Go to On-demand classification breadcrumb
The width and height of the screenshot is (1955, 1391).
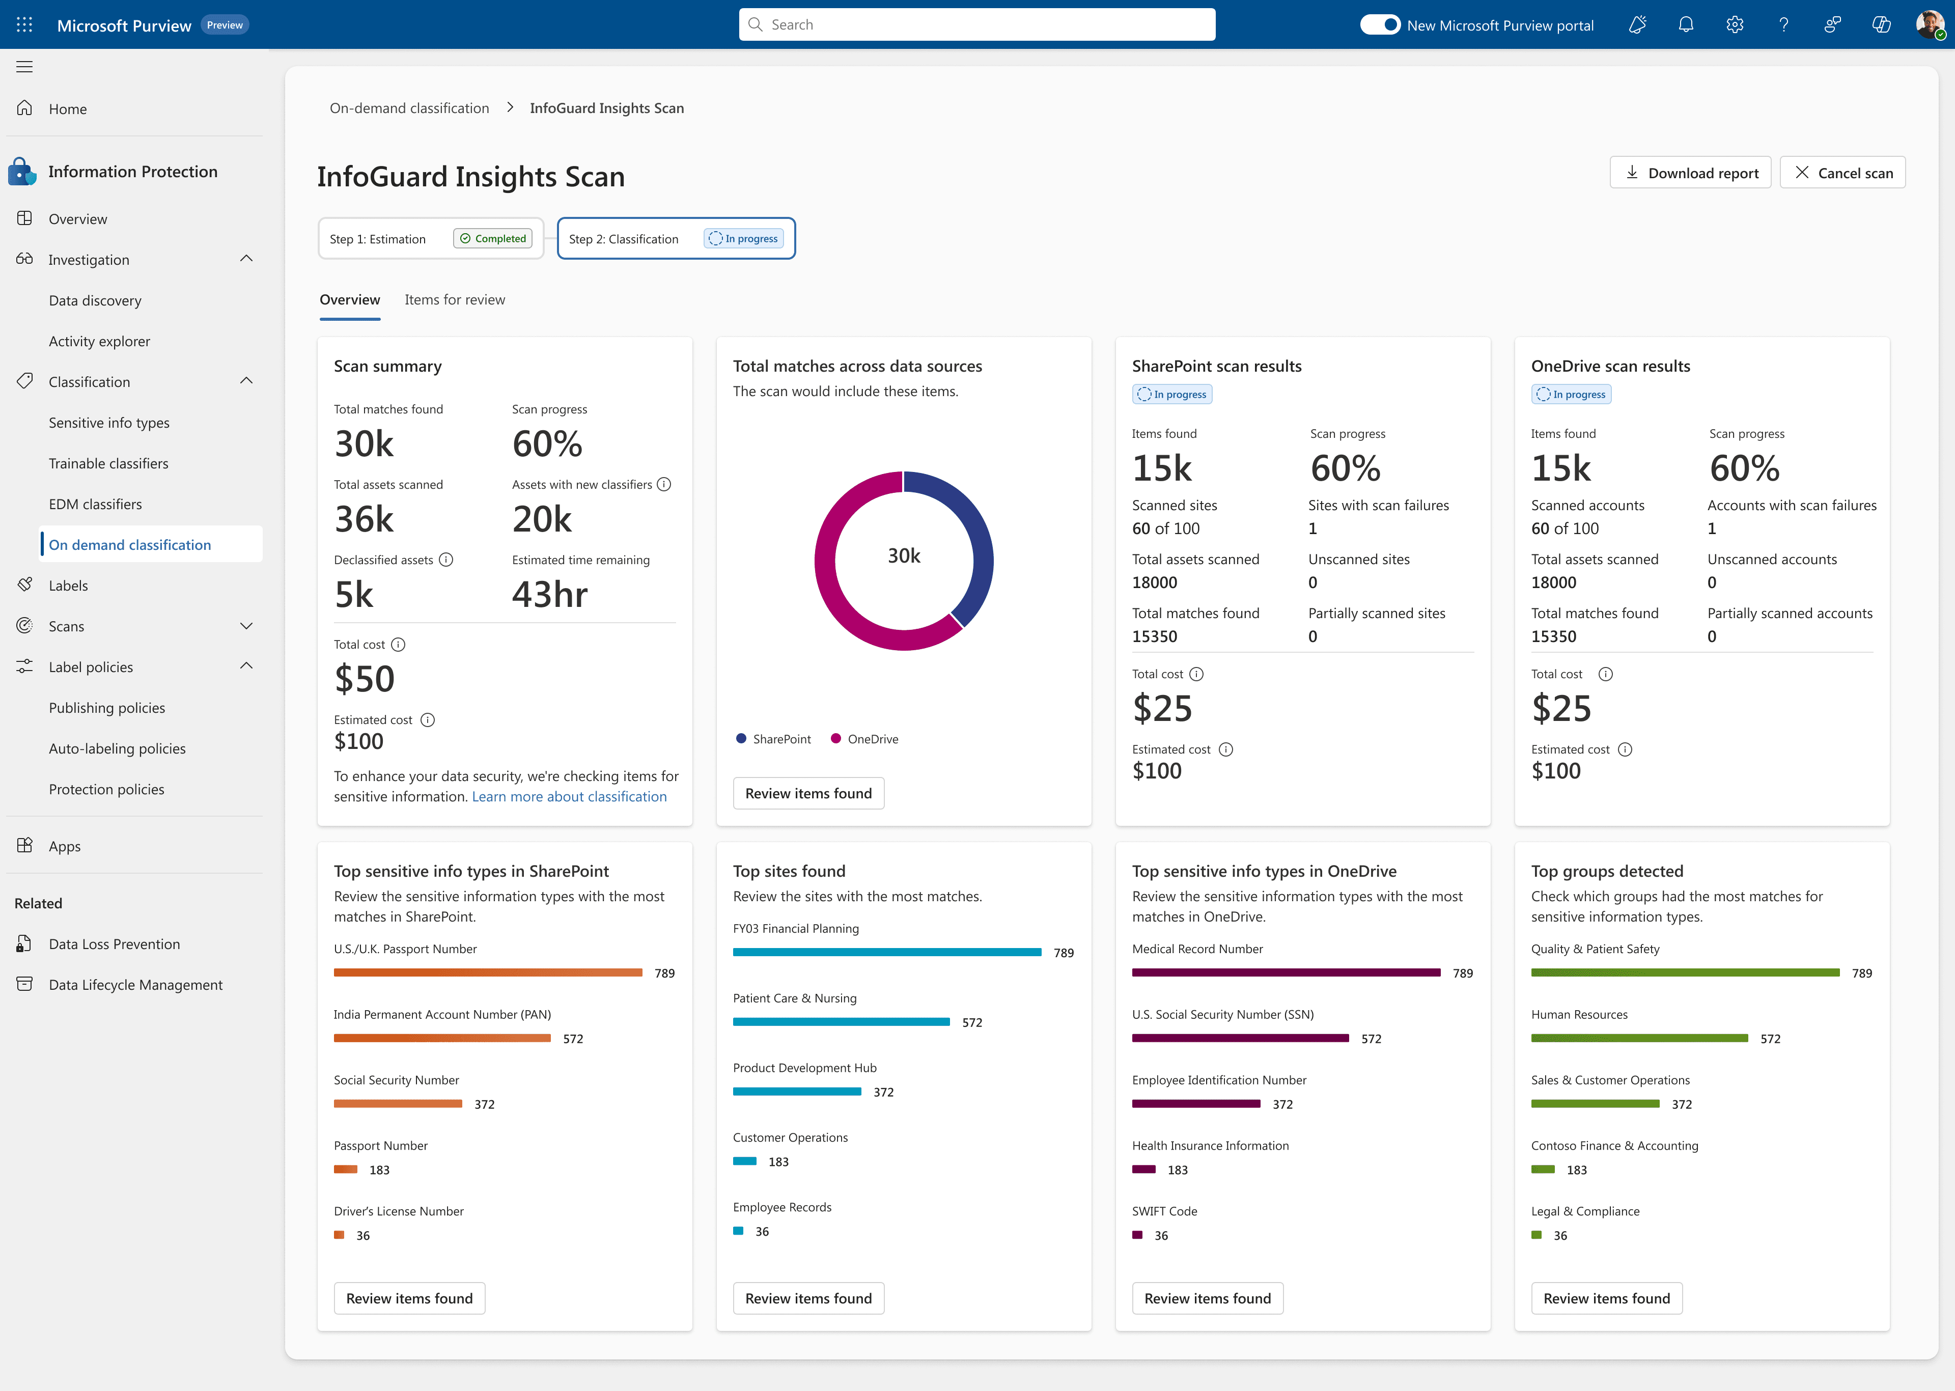tap(409, 108)
